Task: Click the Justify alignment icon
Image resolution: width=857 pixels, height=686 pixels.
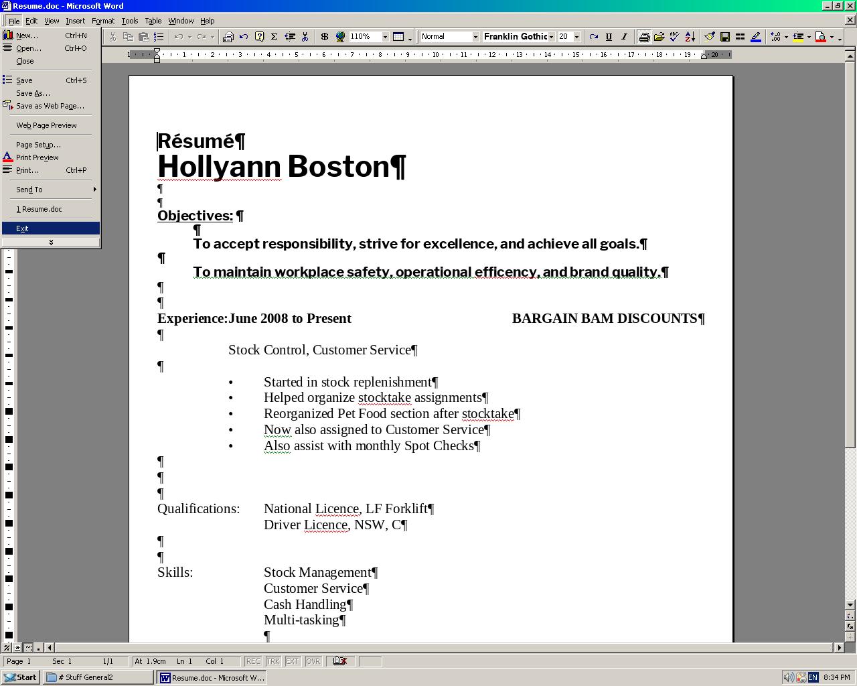Action: (x=741, y=37)
